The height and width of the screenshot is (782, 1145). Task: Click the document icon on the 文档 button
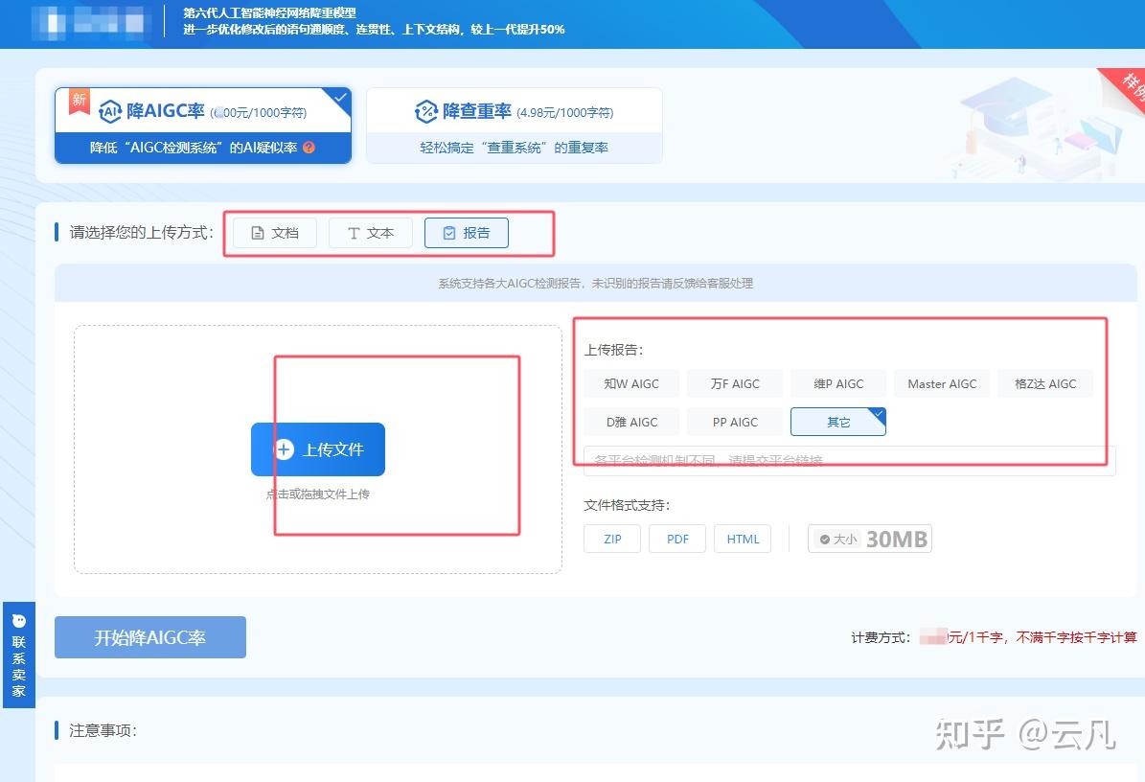256,232
